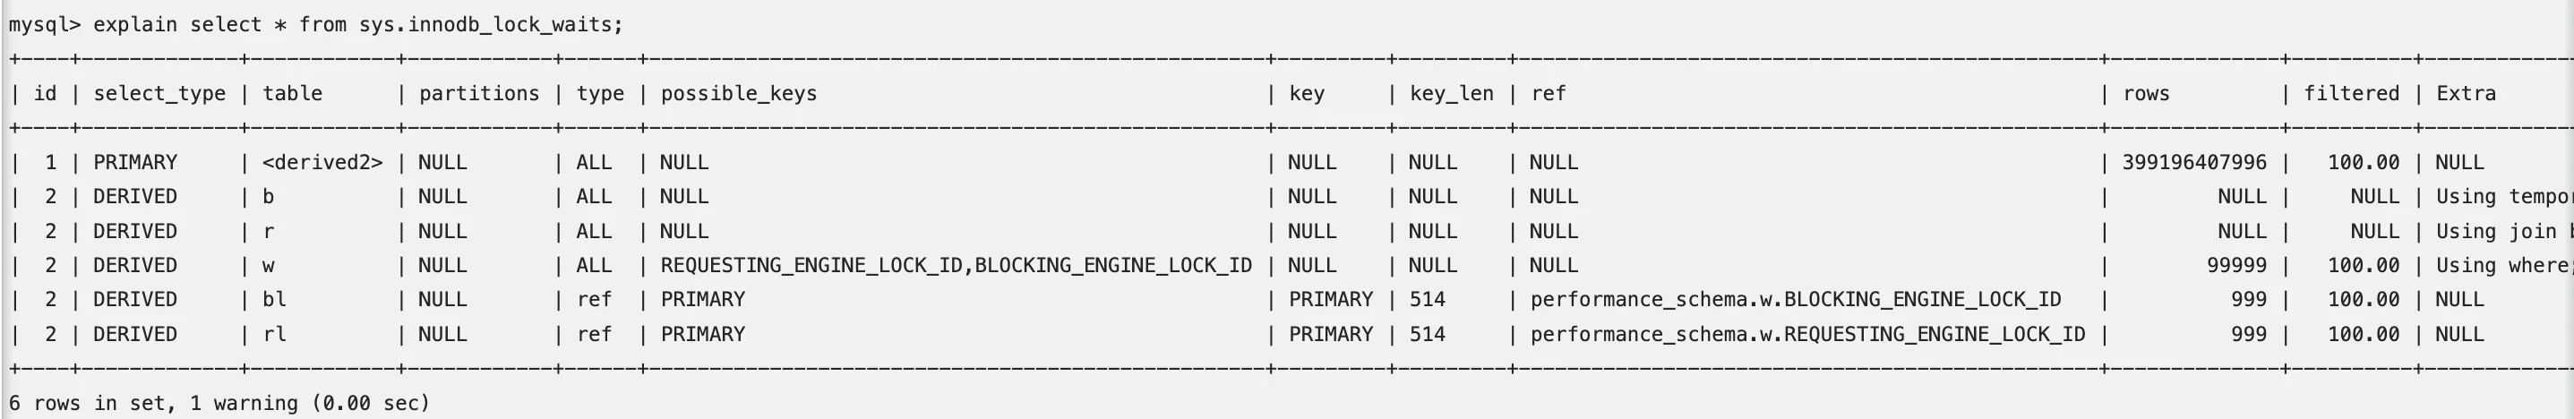Image resolution: width=2574 pixels, height=419 pixels.
Task: Click the 399196407996 rows value
Action: [2194, 162]
